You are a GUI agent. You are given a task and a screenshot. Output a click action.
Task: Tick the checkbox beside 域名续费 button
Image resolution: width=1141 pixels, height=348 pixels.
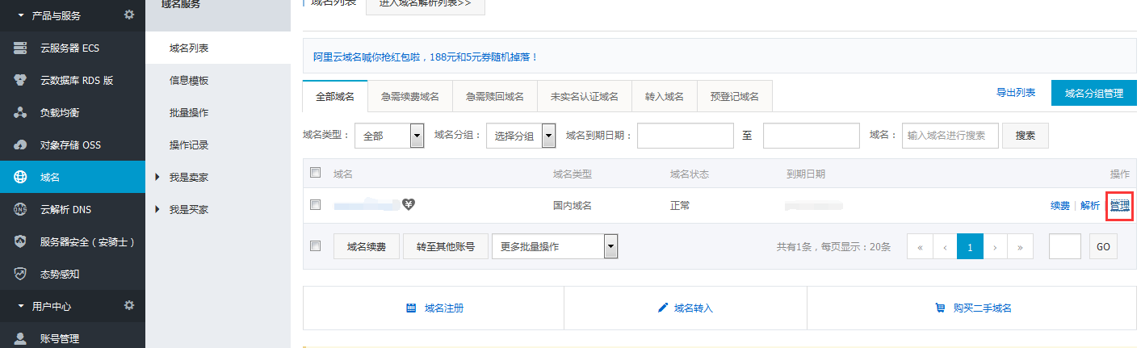(x=316, y=246)
